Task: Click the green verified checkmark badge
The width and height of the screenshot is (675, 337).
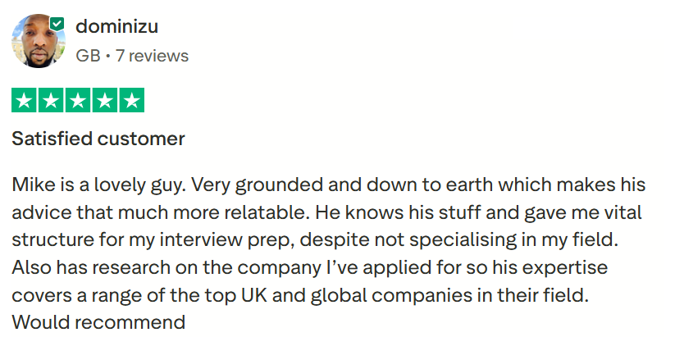Action: [57, 24]
